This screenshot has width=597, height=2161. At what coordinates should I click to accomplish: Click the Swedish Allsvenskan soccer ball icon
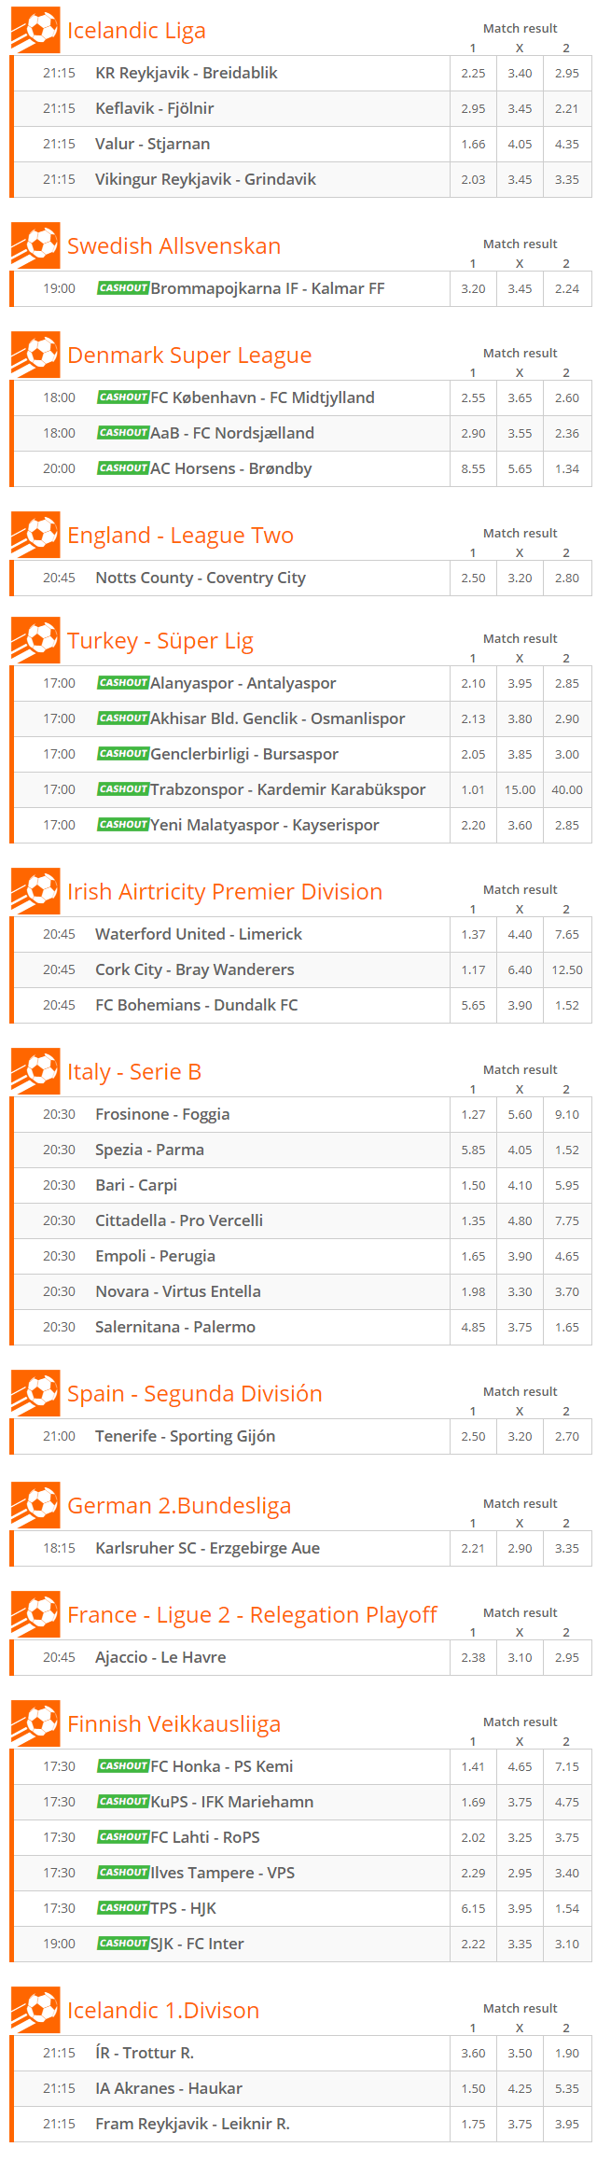pos(35,246)
